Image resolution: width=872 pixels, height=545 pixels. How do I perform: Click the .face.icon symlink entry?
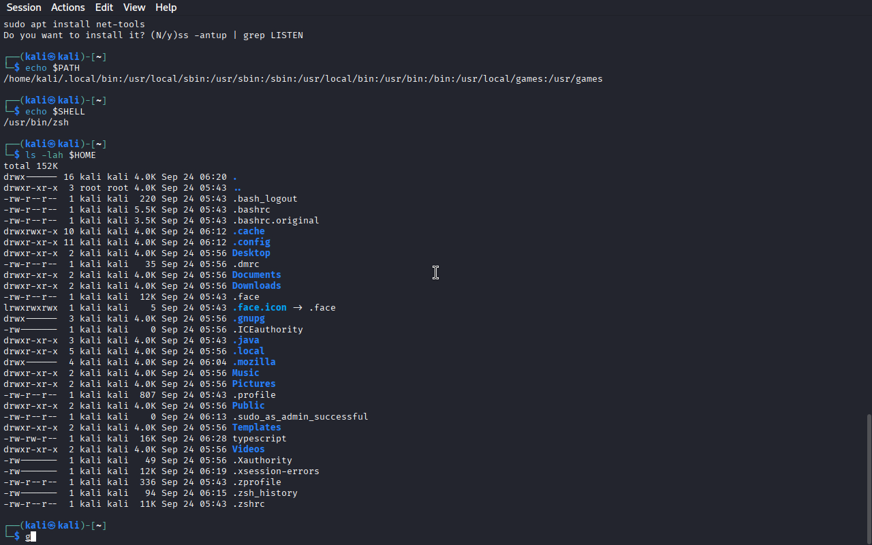(259, 308)
